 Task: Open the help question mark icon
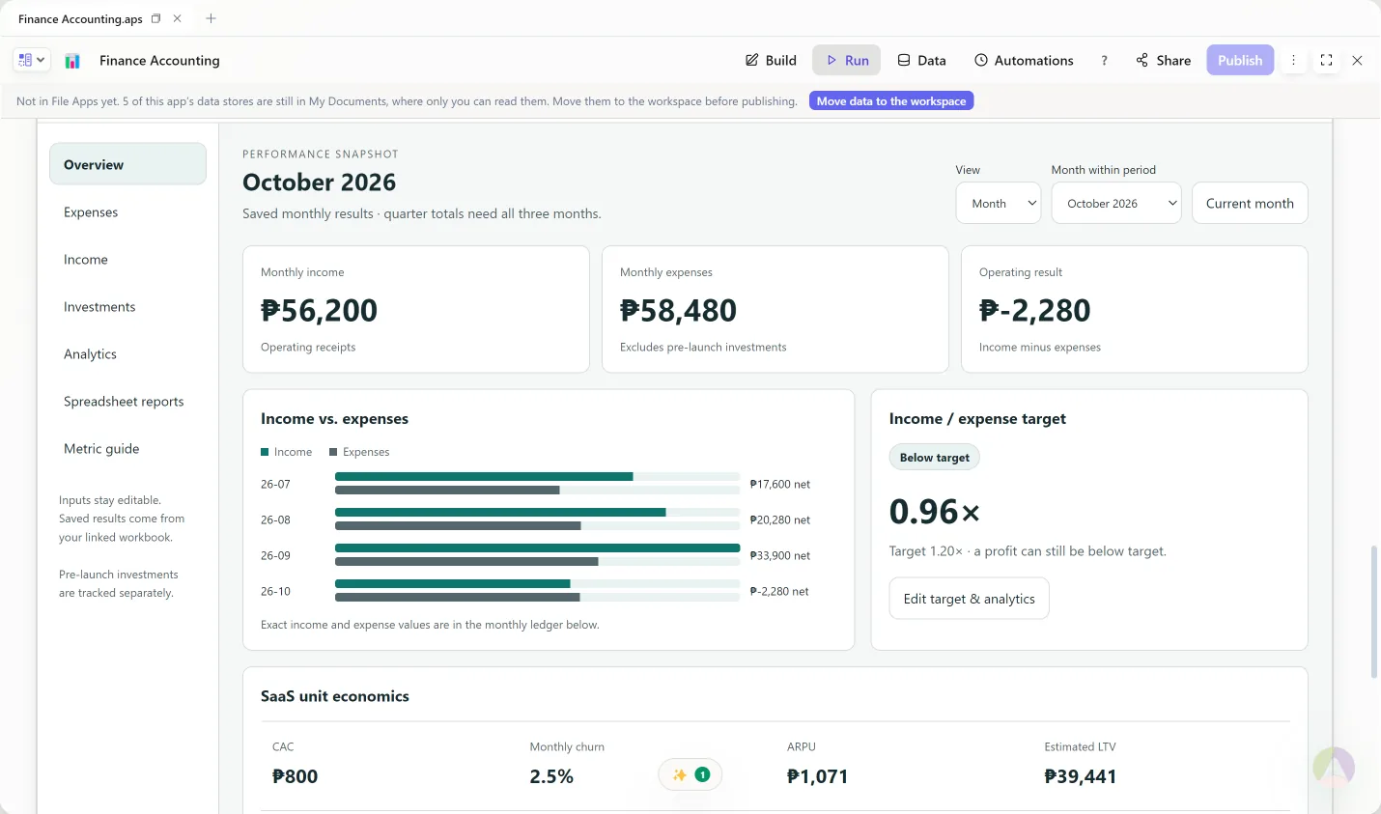click(1104, 60)
